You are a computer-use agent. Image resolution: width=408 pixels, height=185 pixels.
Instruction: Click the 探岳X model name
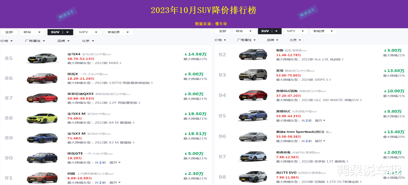point(73,74)
